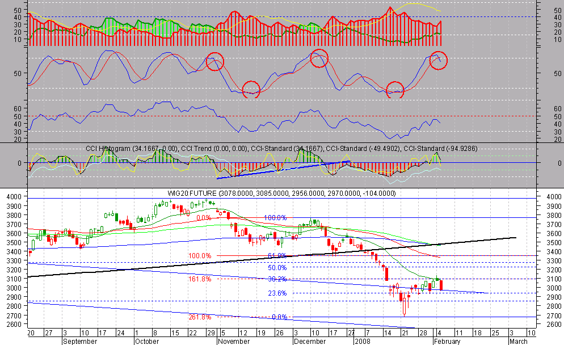Click the February month label
This screenshot has height=345, width=564.
447,341
